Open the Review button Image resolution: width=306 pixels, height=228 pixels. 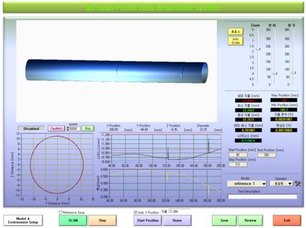click(x=251, y=220)
